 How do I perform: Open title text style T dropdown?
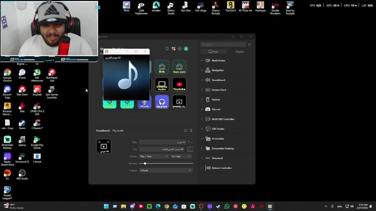point(190,142)
